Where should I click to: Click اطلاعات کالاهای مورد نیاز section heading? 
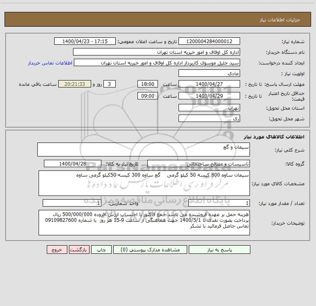click(x=274, y=137)
